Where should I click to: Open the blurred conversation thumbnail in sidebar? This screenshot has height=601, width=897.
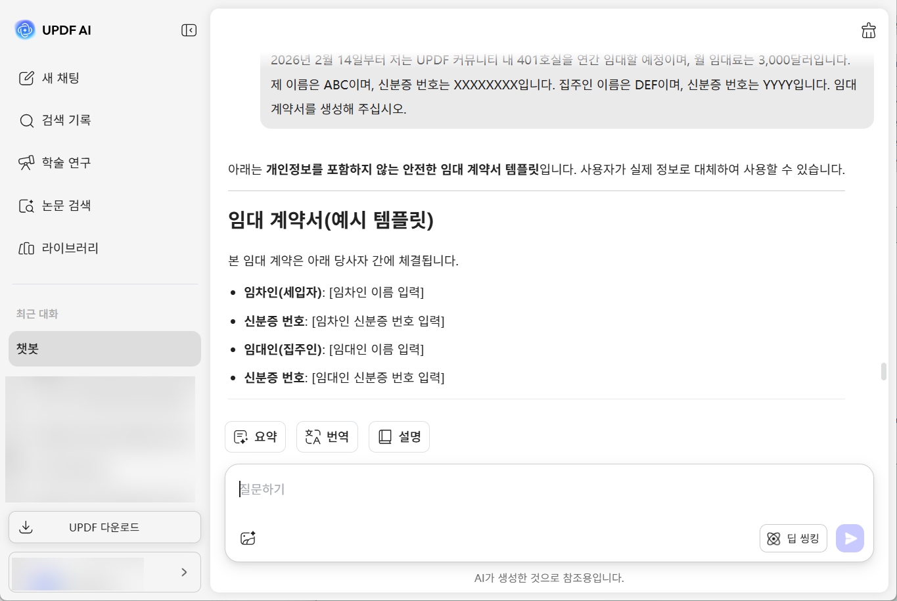pos(101,439)
